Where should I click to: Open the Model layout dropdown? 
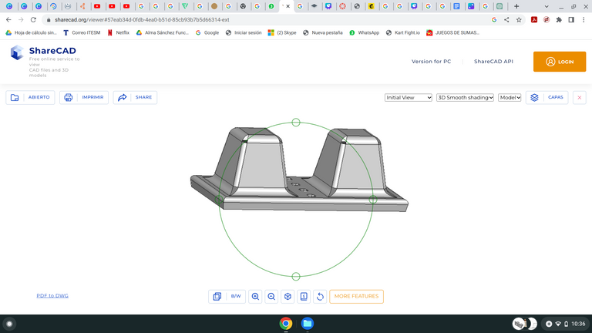(x=510, y=98)
